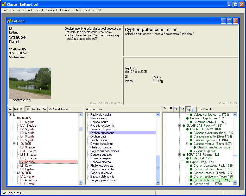Screen dimensions: 246x196
Task: Collapse the CLAMBIDAE family node
Action: [180, 126]
